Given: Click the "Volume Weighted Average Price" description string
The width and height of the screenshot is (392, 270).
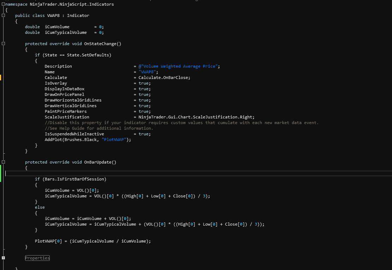Looking at the screenshot, I should (180, 66).
